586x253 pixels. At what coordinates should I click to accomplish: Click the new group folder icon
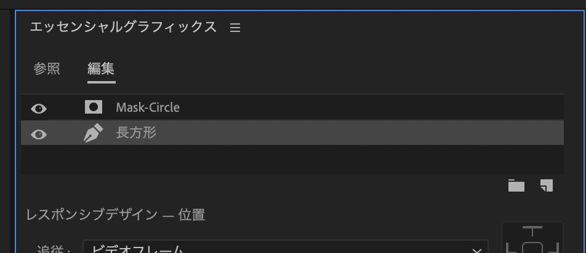(x=516, y=185)
